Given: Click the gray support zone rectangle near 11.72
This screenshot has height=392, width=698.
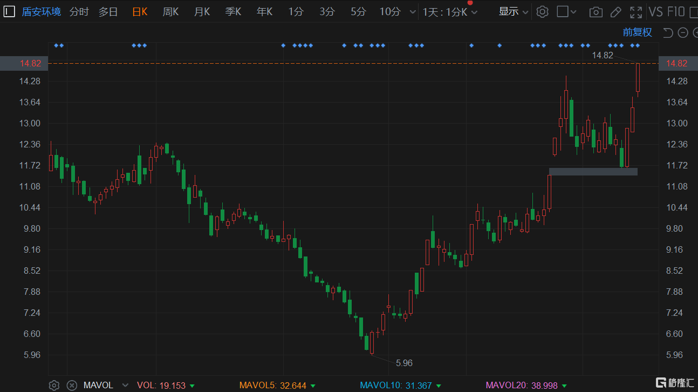Looking at the screenshot, I should tap(593, 172).
